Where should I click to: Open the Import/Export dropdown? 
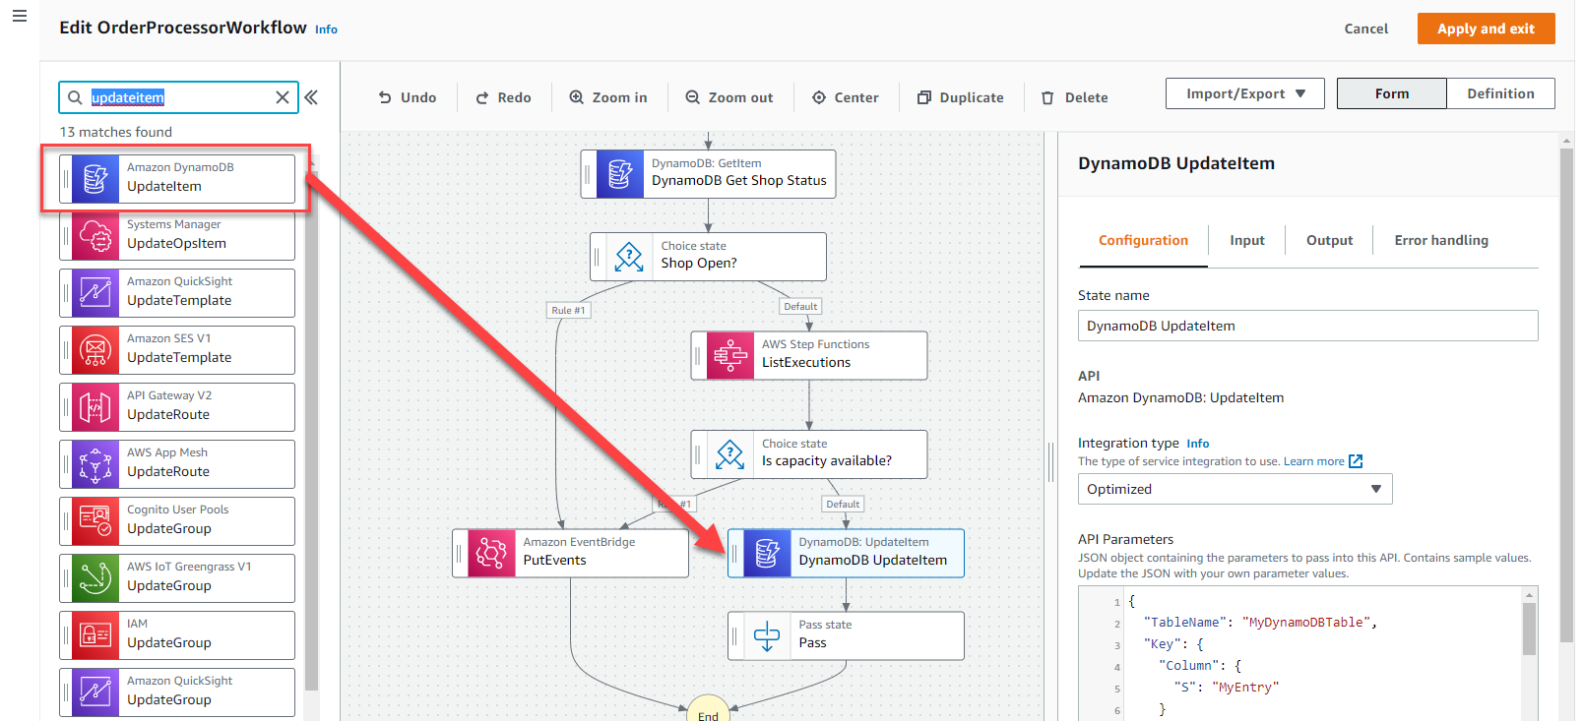pos(1245,93)
